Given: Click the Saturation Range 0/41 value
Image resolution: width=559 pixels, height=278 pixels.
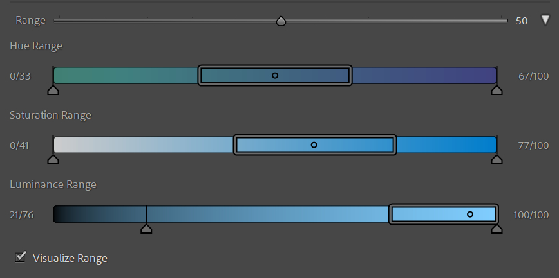Looking at the screenshot, I should coord(19,146).
